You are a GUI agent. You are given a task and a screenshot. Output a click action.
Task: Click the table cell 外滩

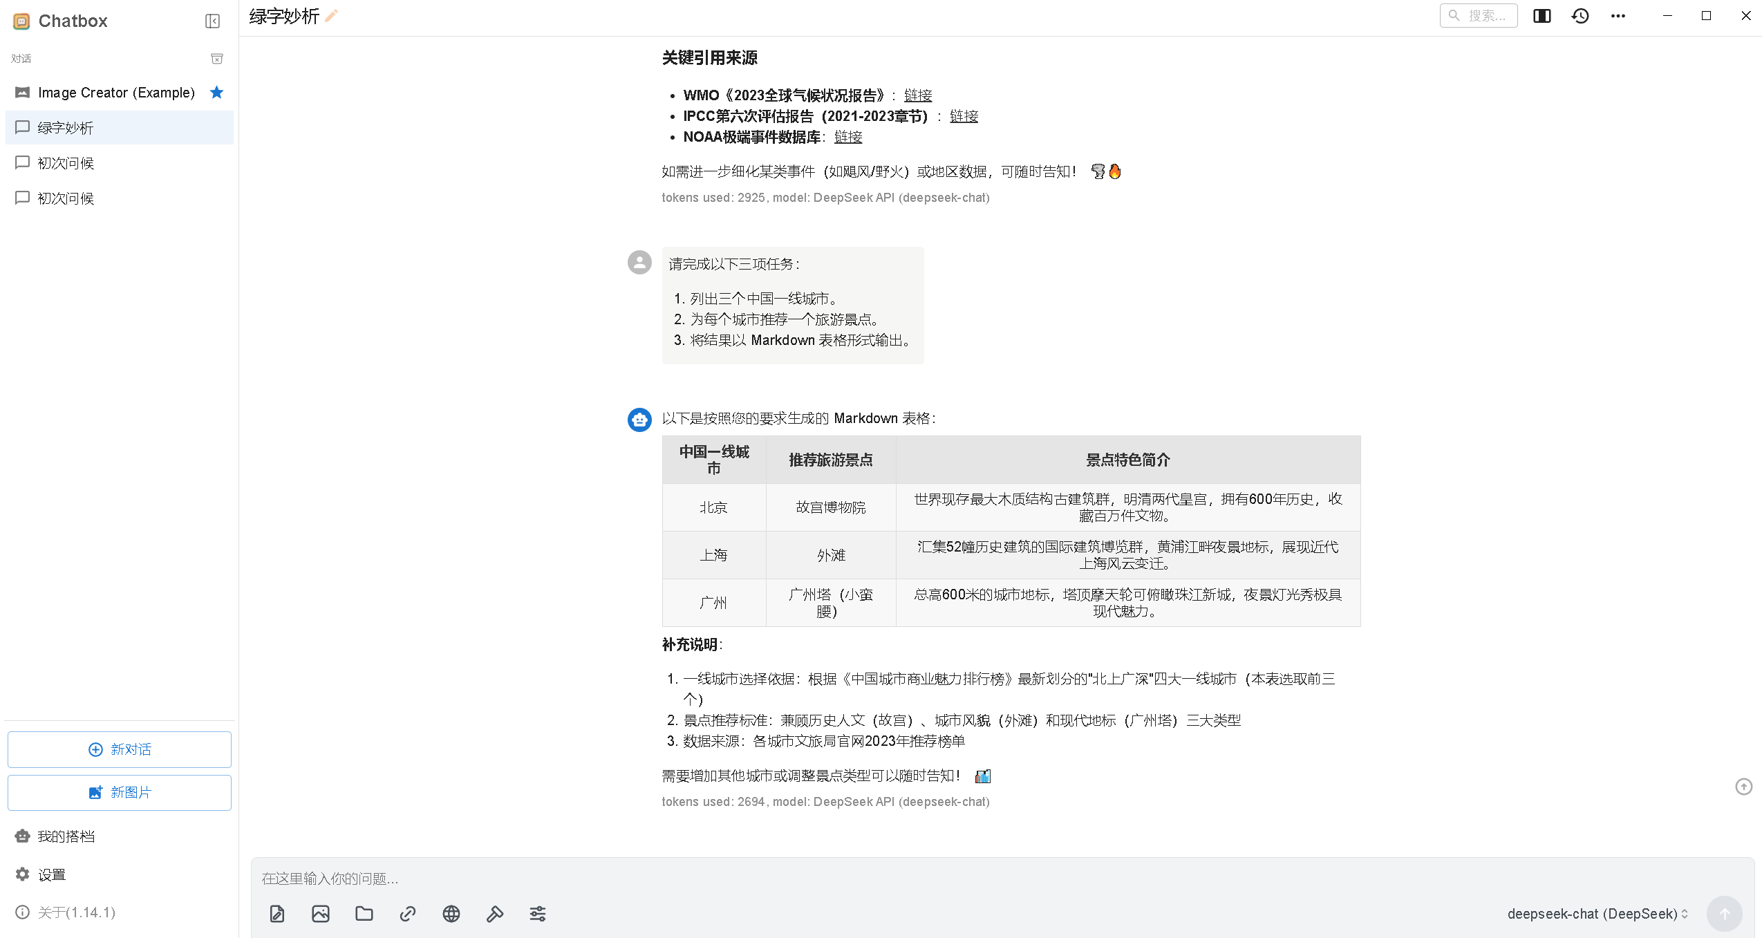point(831,555)
